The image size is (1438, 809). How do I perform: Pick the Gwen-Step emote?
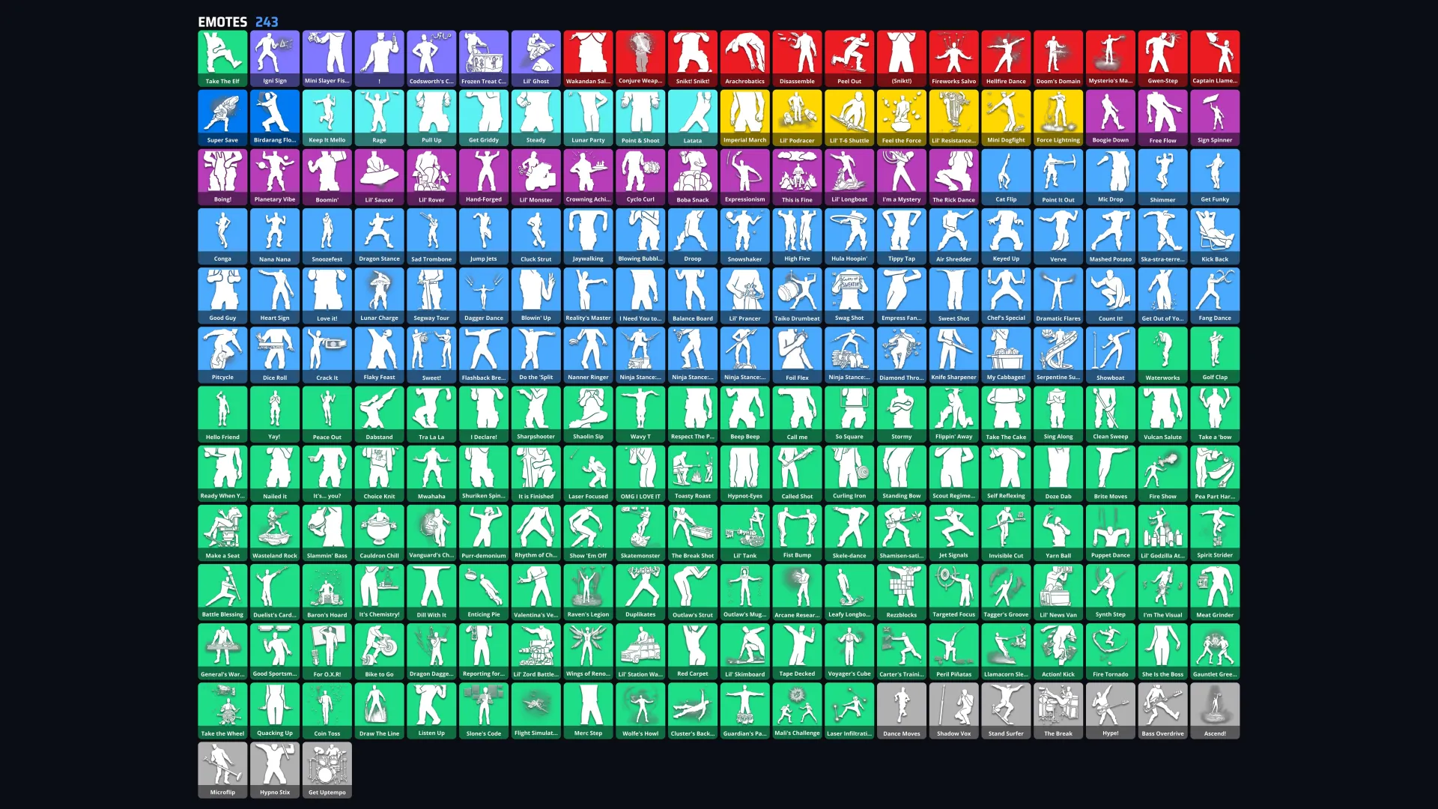coord(1162,58)
